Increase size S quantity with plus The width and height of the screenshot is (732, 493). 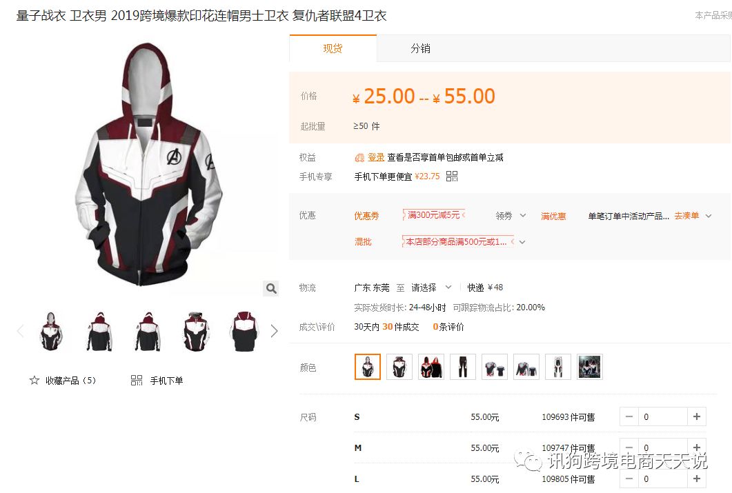[x=697, y=416]
